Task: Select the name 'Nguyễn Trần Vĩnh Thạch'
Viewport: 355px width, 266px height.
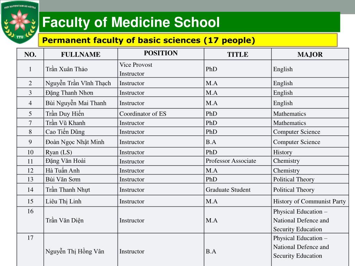Action: [78, 83]
